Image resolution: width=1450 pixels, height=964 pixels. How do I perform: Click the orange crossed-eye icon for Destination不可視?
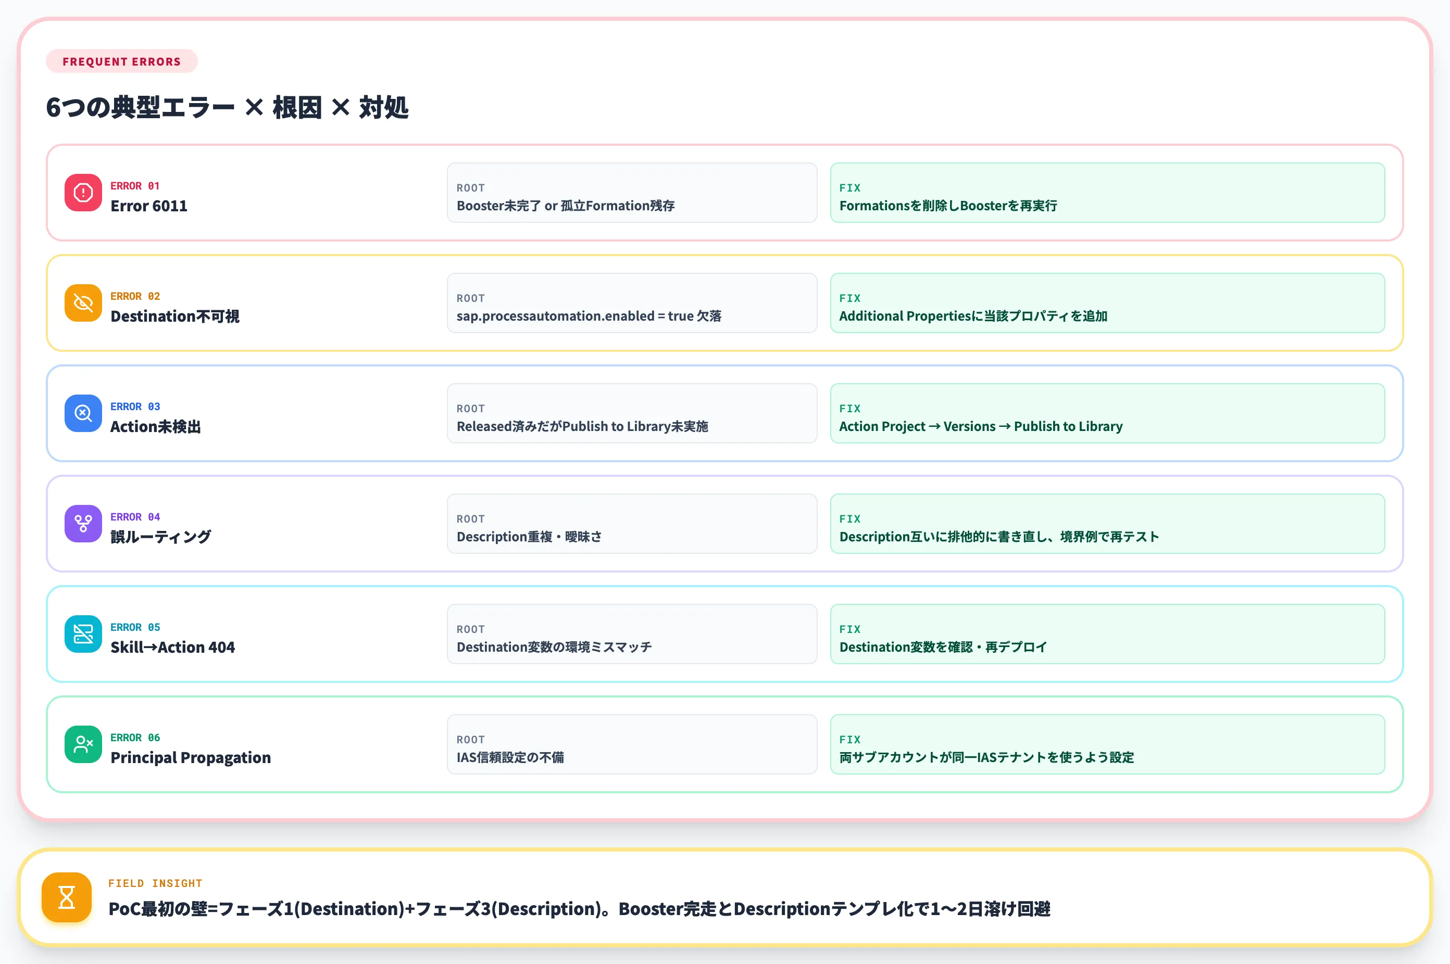[x=83, y=302]
